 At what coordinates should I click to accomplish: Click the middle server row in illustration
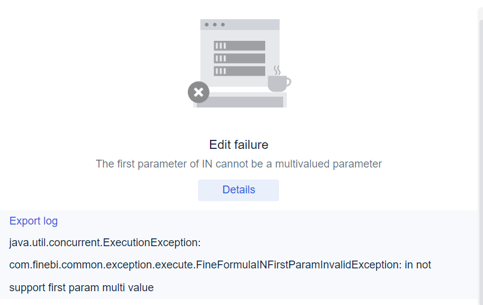pos(239,58)
